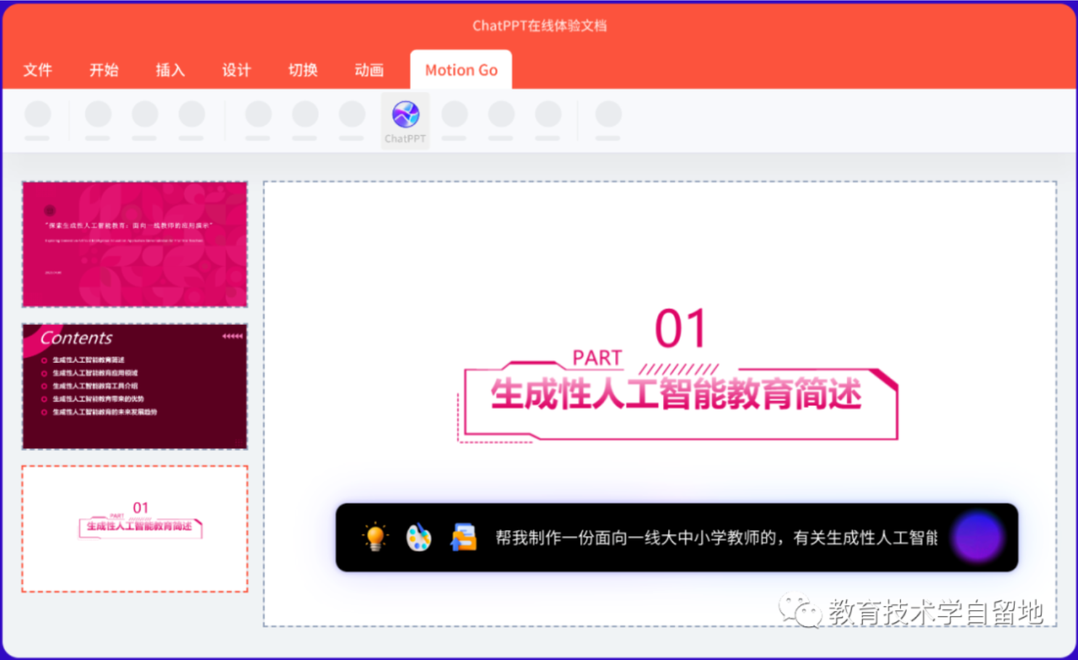The width and height of the screenshot is (1078, 660).
Task: Click the last icon in the toolbar row
Action: pyautogui.click(x=609, y=116)
